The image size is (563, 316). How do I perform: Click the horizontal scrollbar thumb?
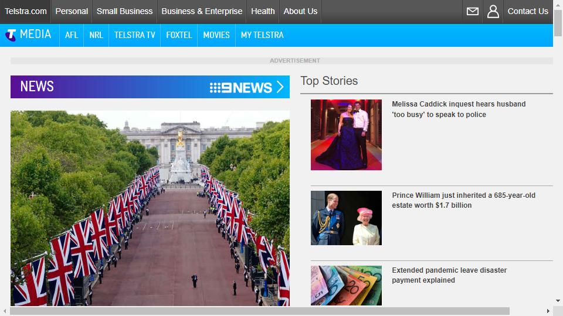point(260,311)
